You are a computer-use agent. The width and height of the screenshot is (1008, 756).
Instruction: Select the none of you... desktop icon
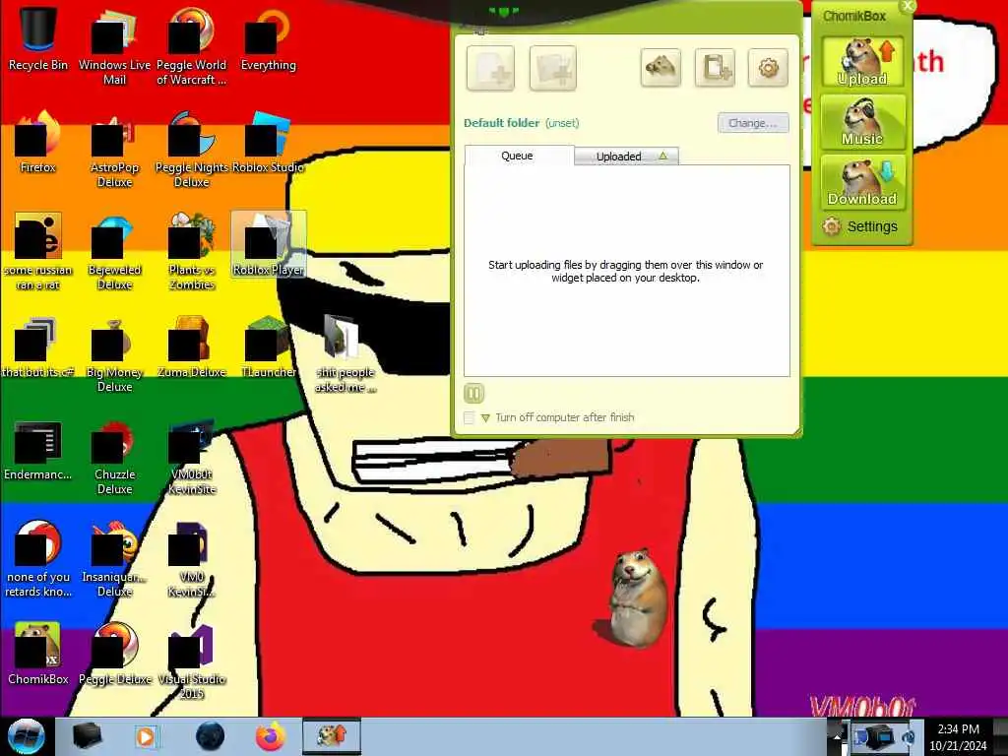[38, 558]
